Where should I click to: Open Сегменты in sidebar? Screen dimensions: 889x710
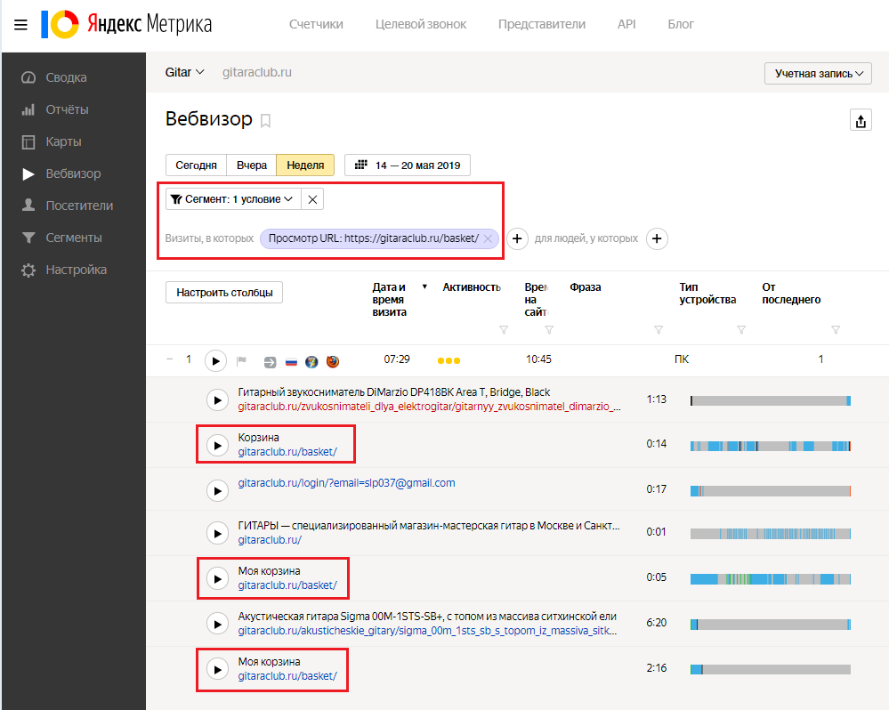coord(74,238)
